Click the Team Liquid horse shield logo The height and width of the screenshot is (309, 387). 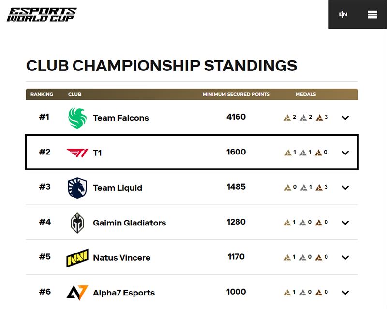point(77,188)
